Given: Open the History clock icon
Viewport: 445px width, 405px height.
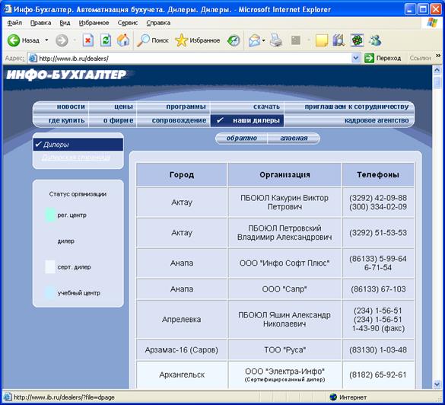Looking at the screenshot, I should [234, 40].
